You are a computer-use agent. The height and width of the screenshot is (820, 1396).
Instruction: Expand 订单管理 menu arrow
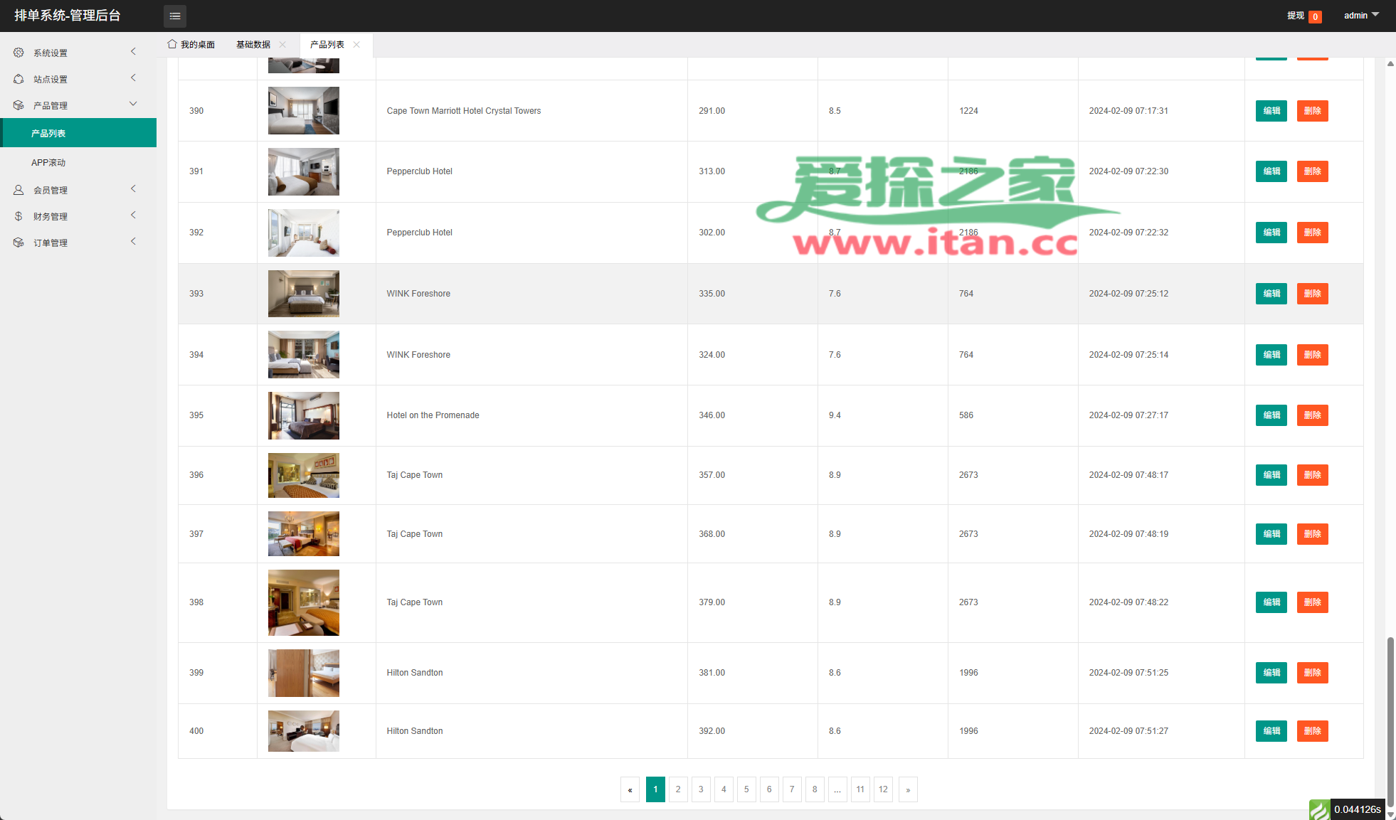point(133,241)
